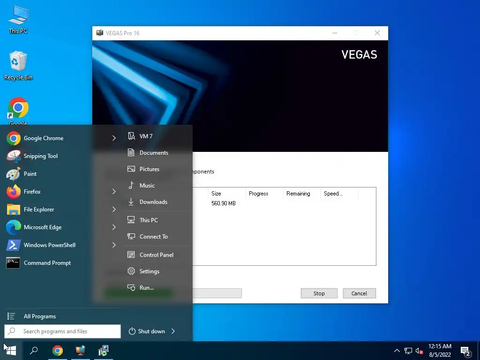The image size is (480, 360).
Task: Open Music folder from Start menu
Action: point(157,186)
